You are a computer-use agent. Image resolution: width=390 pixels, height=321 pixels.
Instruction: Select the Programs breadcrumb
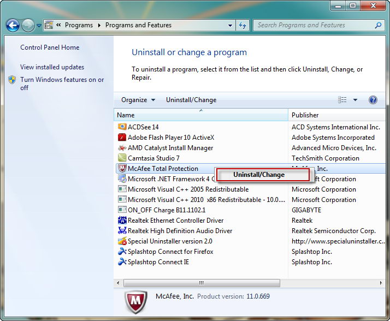(x=79, y=25)
